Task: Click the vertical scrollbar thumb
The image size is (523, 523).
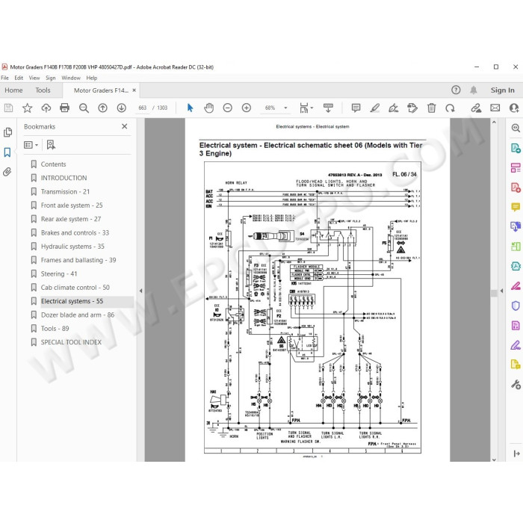Action: [x=494, y=293]
